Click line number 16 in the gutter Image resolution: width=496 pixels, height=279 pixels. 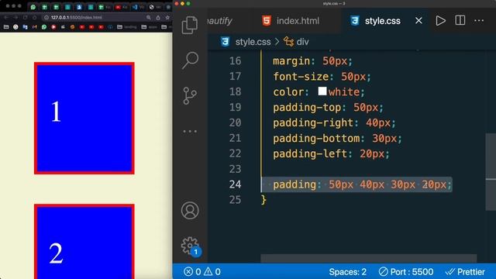[235, 60]
